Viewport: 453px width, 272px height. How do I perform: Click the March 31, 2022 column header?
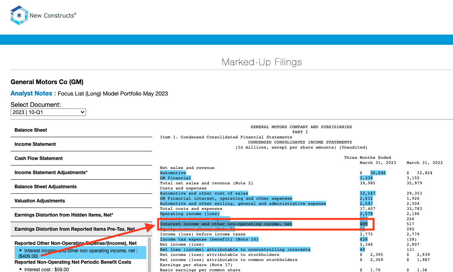(x=424, y=163)
